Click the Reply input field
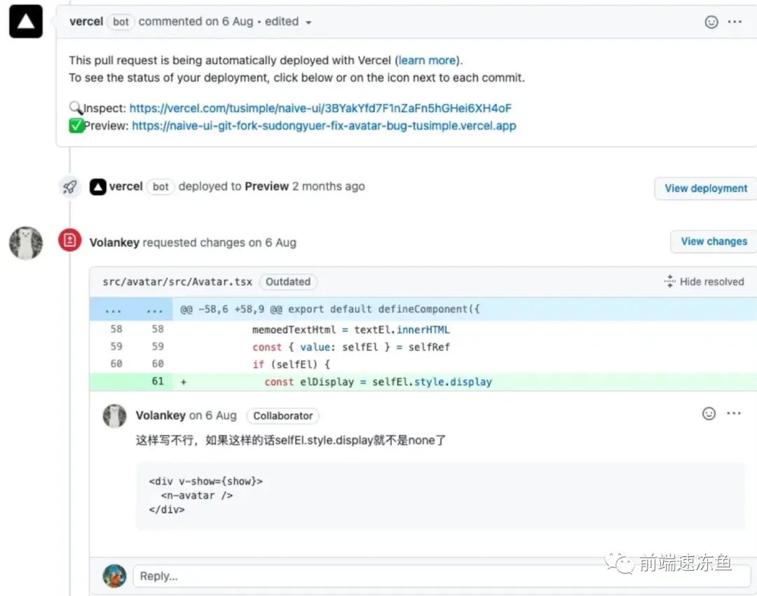 pos(442,576)
